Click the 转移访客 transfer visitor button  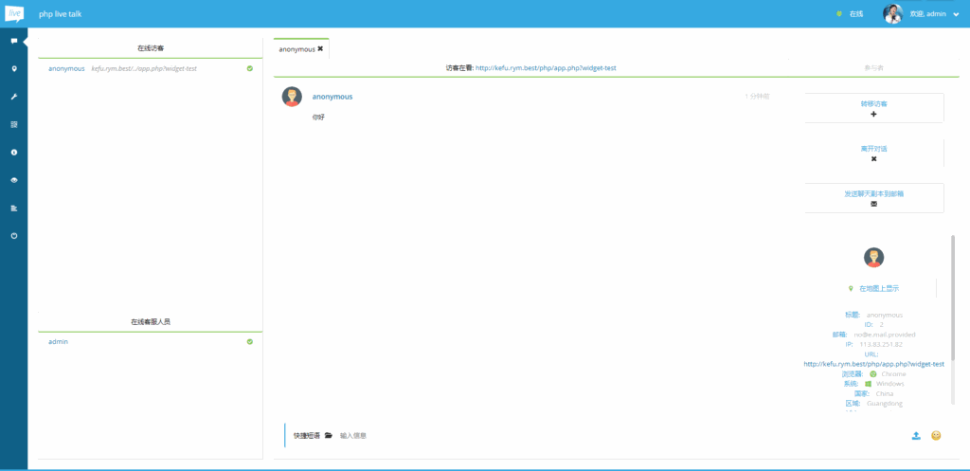point(873,107)
